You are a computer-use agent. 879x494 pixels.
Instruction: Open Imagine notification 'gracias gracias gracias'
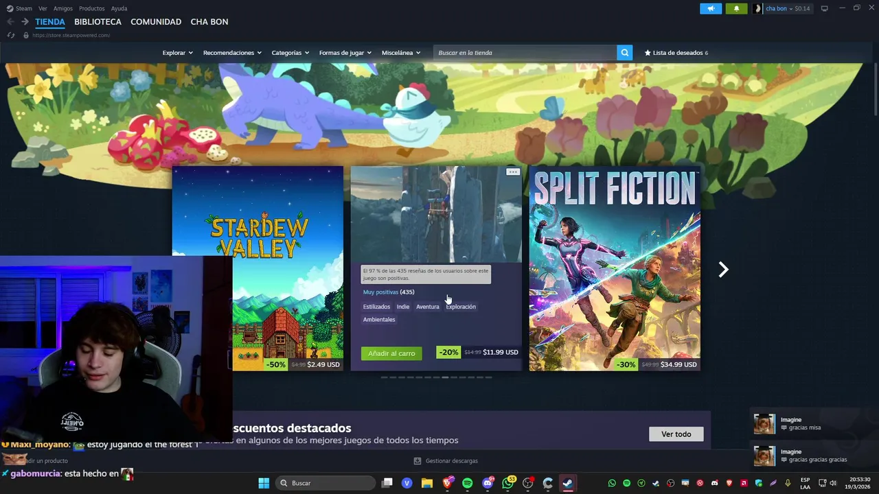pyautogui.click(x=813, y=456)
